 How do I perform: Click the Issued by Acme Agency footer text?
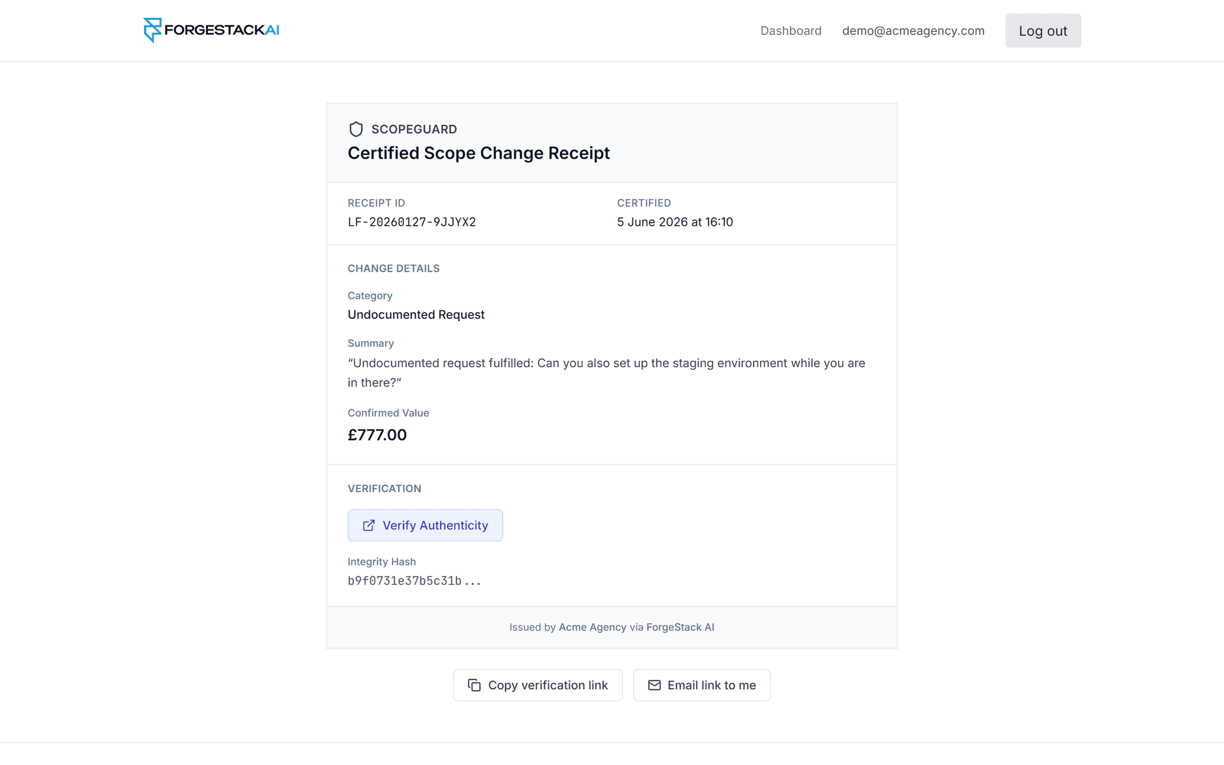coord(612,627)
